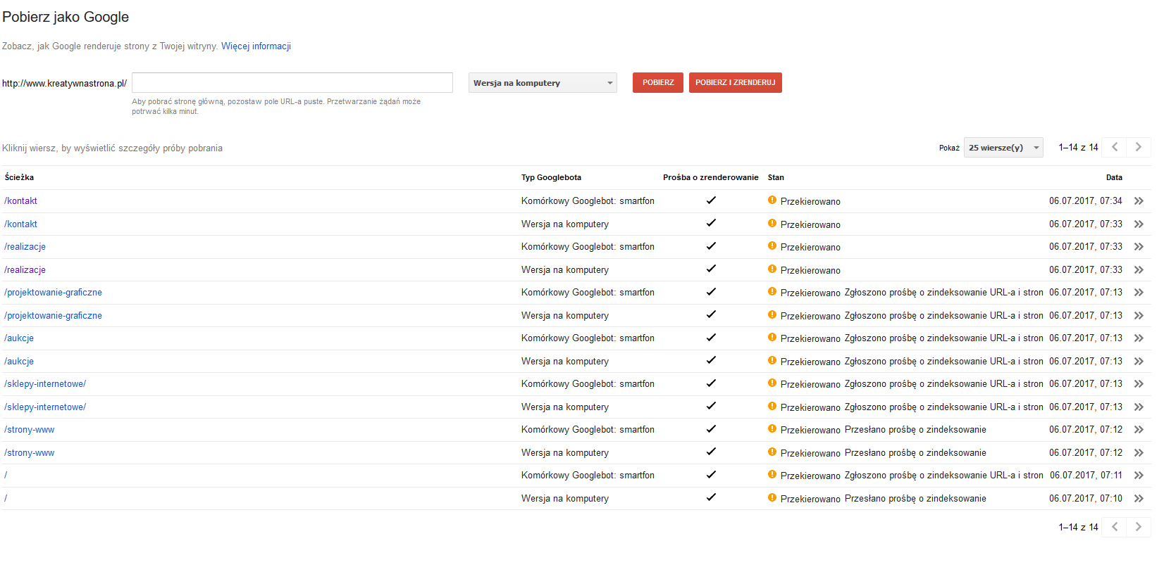Open /strony-www link in smartphone Googlebot row

point(30,430)
